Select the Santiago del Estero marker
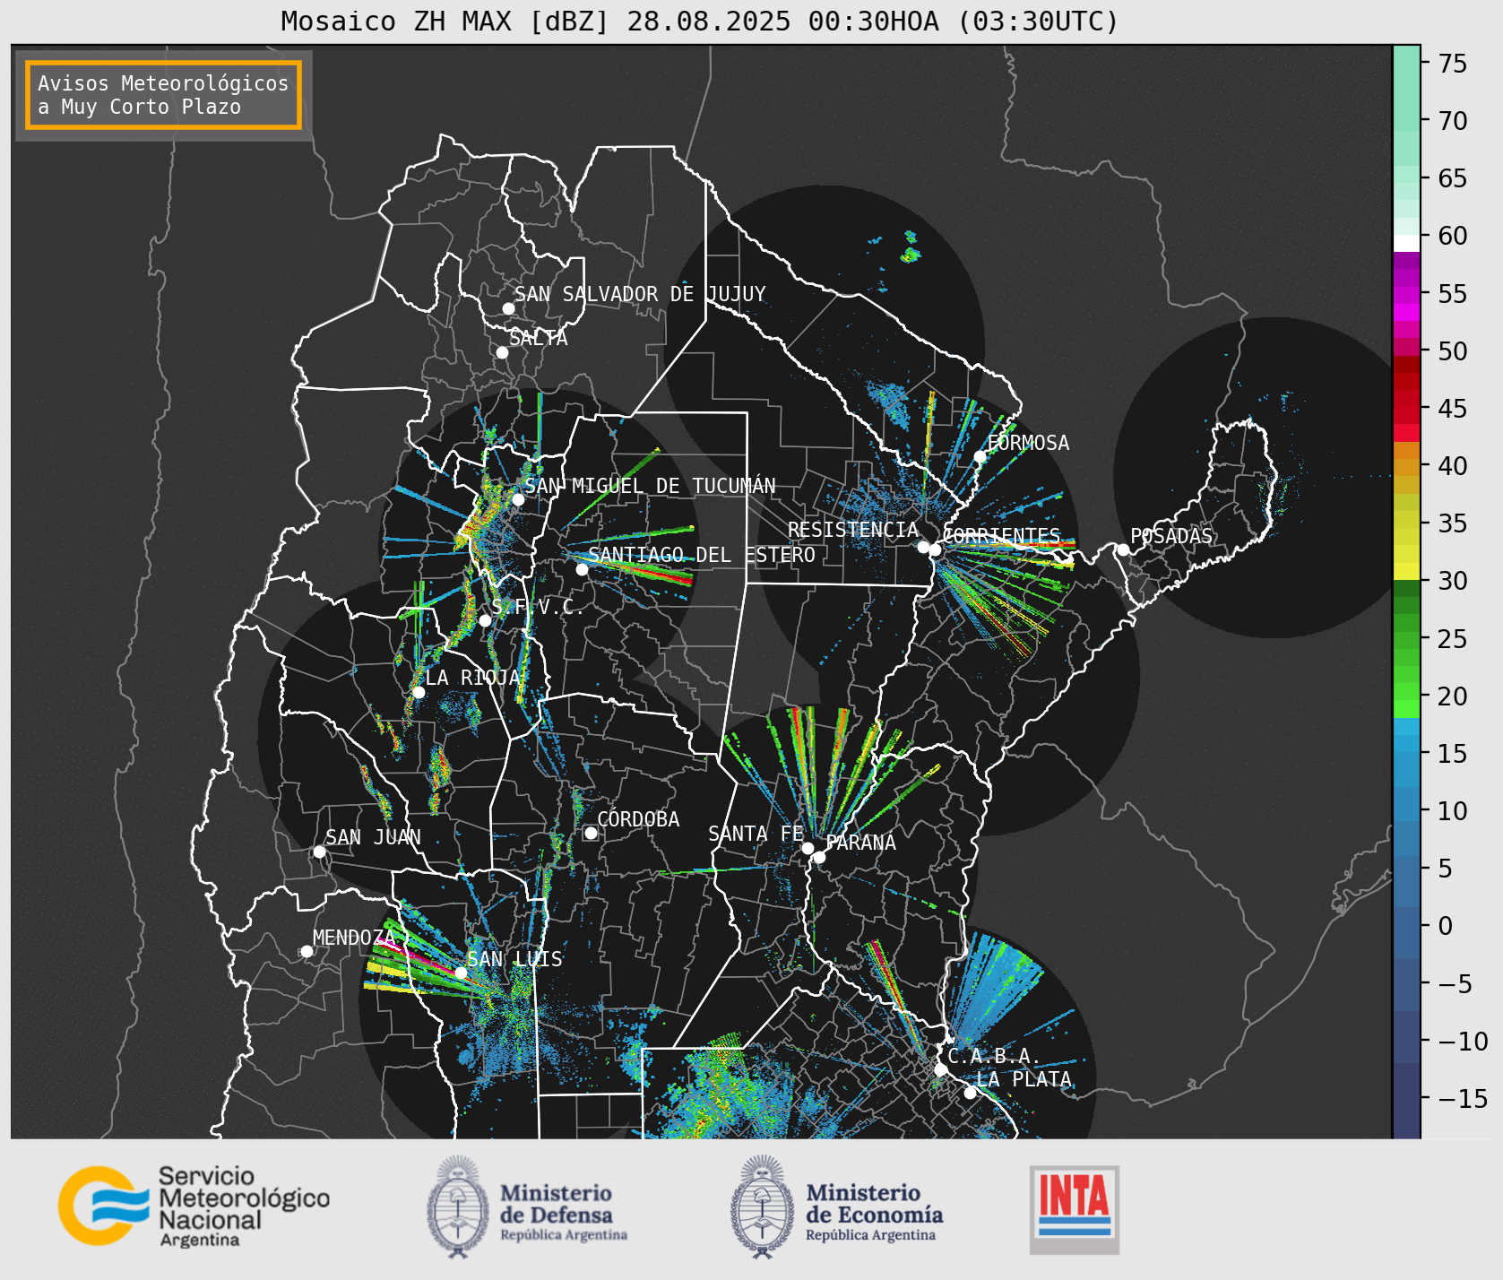 click(582, 569)
